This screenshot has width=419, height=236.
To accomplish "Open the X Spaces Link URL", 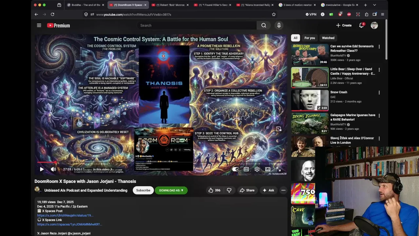I will 70,225.
